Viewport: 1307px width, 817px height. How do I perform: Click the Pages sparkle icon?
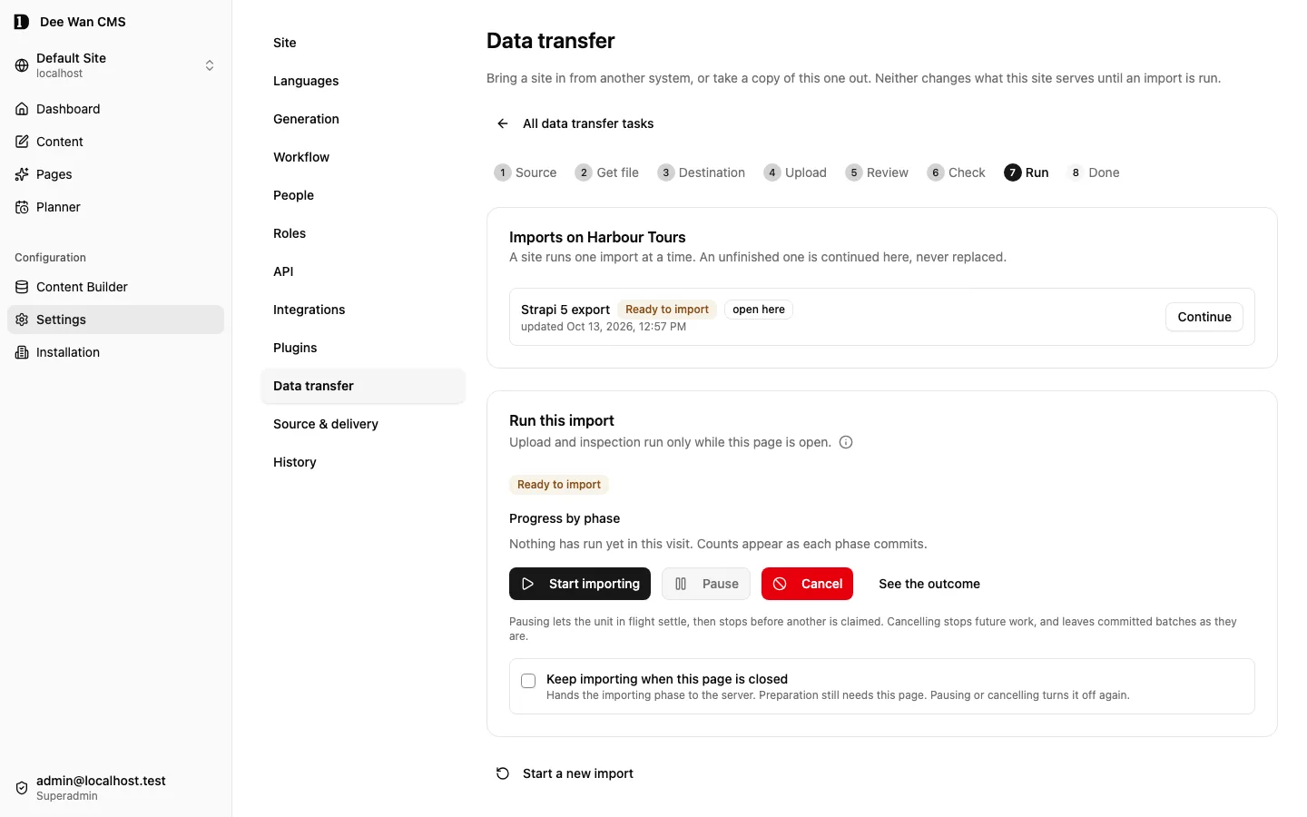[x=22, y=174]
